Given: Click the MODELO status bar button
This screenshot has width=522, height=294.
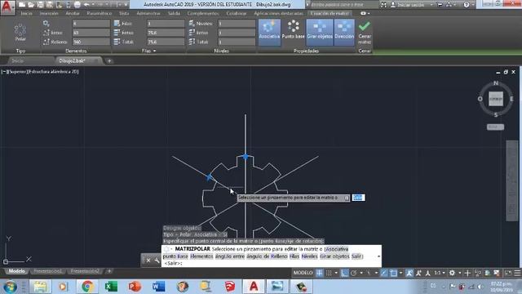Looking at the screenshot, I should tap(303, 273).
